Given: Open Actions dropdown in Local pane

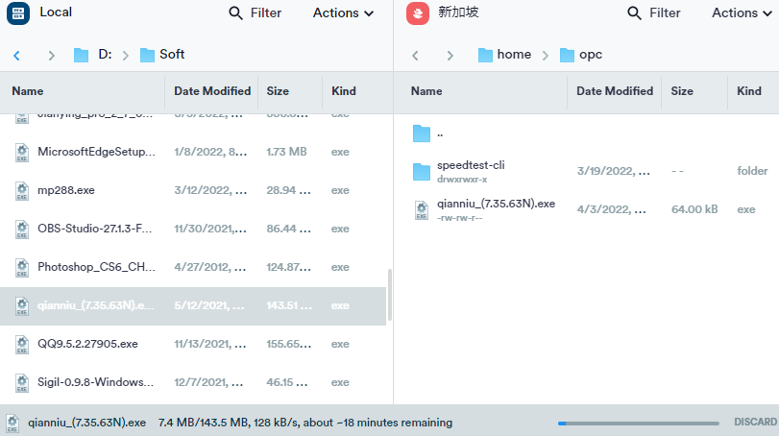Looking at the screenshot, I should click(x=343, y=12).
